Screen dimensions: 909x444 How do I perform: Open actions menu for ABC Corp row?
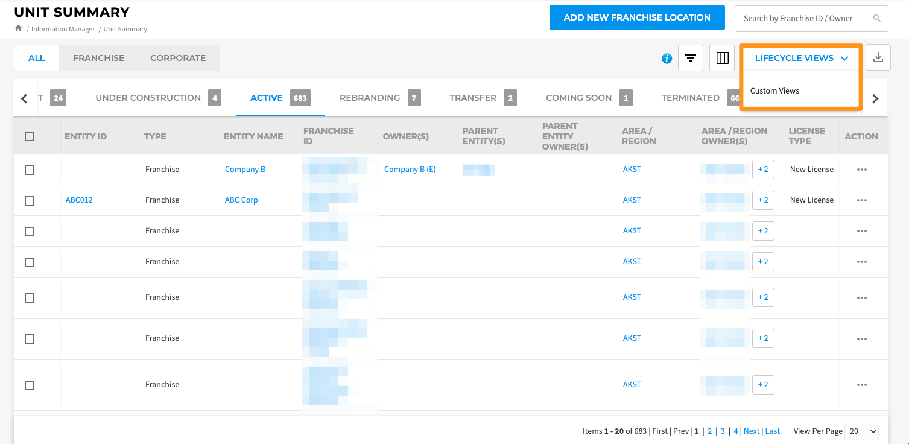(861, 200)
